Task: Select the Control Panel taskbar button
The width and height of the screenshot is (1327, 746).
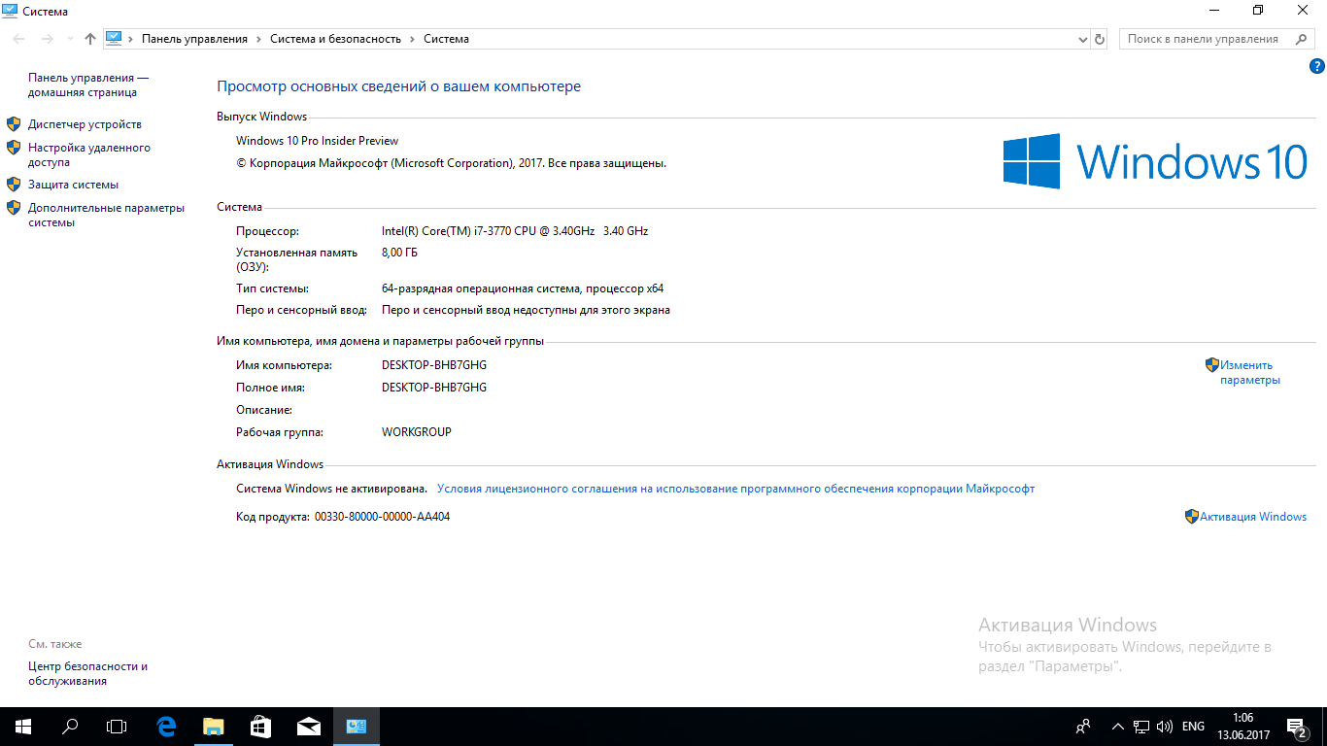Action: pos(356,726)
